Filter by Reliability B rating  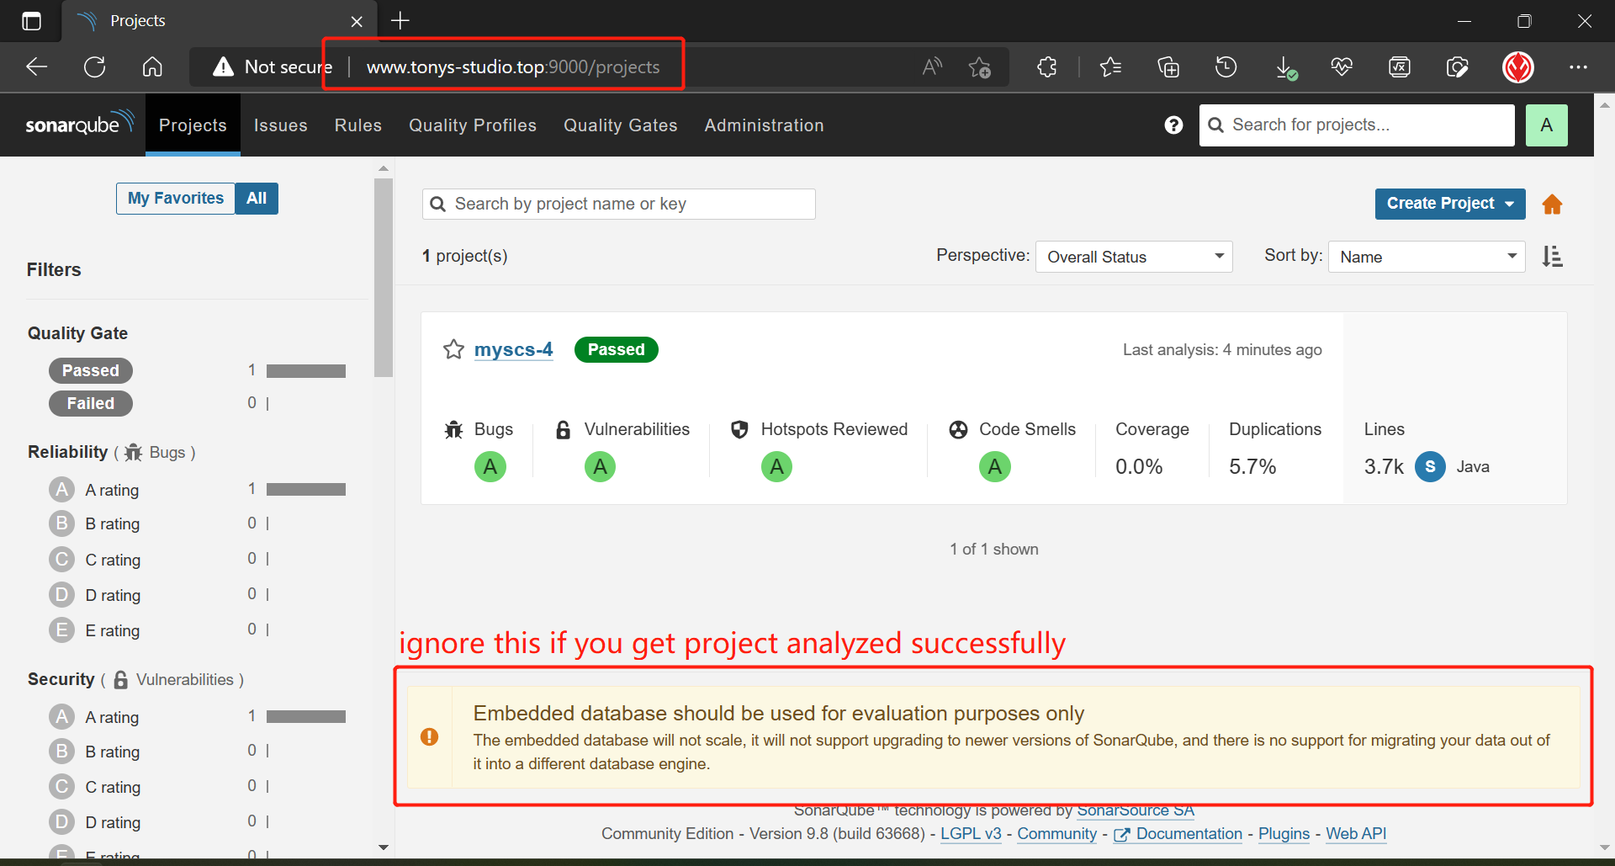pos(112,523)
